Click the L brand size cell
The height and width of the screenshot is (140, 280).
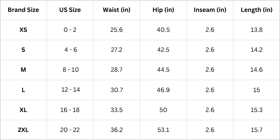tap(23, 90)
